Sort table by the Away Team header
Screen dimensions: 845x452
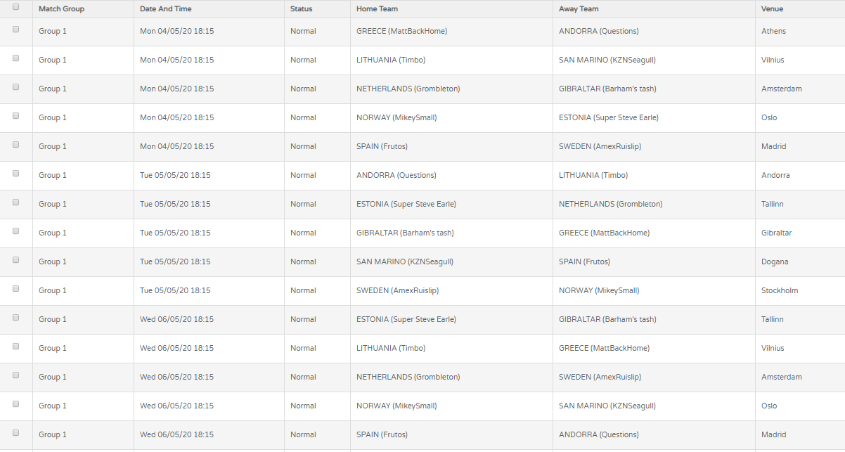coord(579,9)
